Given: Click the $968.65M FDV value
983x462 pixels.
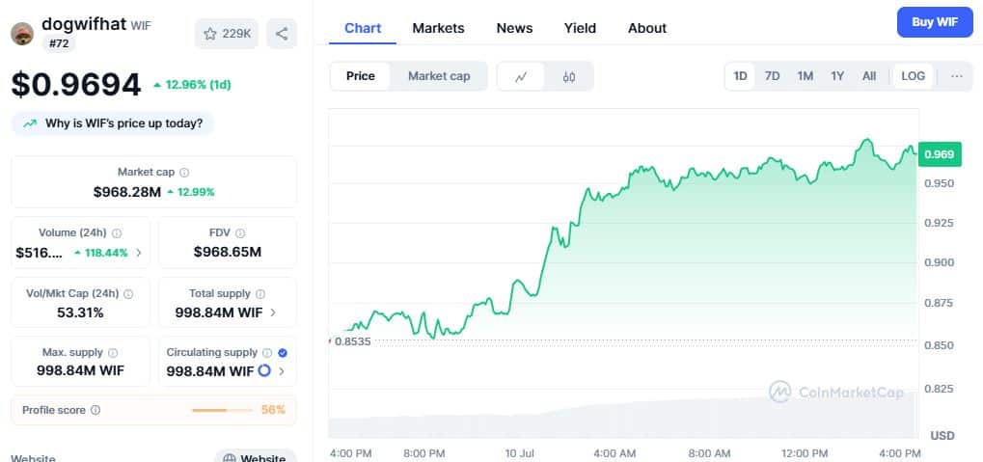Looking at the screenshot, I should click(x=228, y=253).
